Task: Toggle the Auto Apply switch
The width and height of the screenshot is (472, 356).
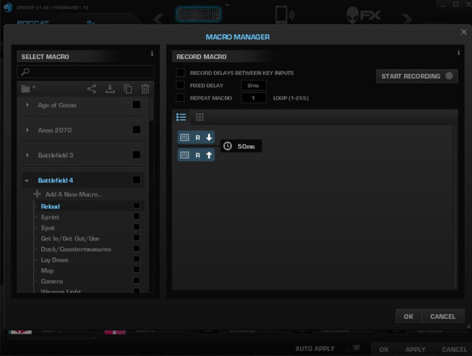Action: [x=353, y=348]
